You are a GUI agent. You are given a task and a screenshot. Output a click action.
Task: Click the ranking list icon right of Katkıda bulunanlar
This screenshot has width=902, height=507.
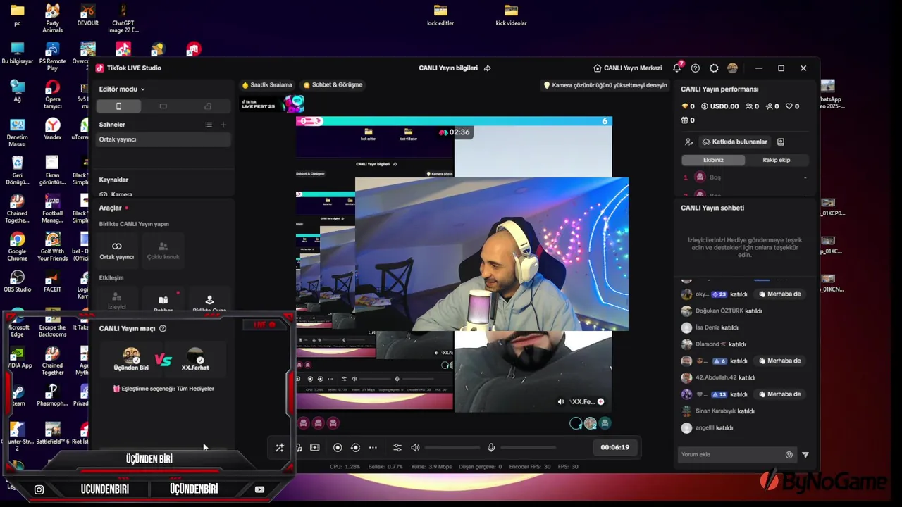pos(781,142)
